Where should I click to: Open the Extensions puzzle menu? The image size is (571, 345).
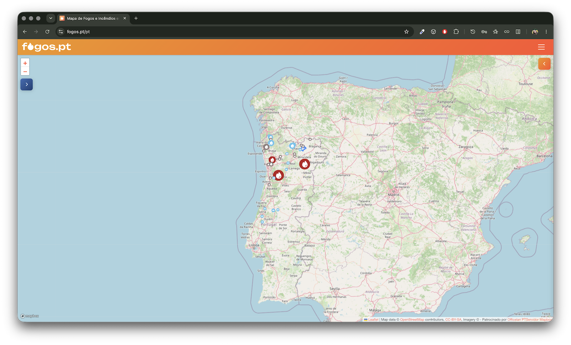pyautogui.click(x=456, y=32)
